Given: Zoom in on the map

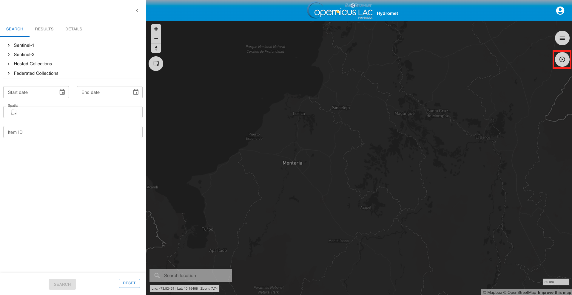Looking at the screenshot, I should (x=156, y=29).
